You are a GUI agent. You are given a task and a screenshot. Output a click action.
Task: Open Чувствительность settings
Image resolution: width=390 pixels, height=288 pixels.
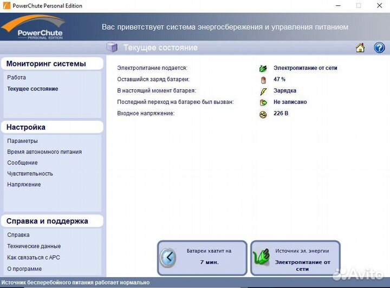pos(30,174)
